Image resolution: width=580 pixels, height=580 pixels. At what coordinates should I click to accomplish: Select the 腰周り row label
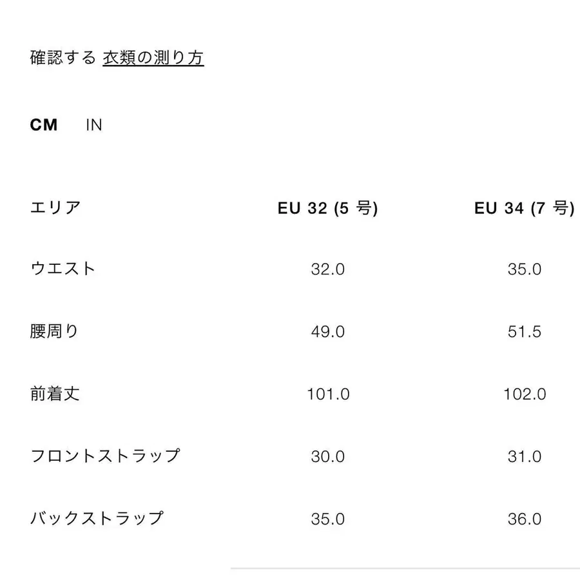click(x=56, y=331)
